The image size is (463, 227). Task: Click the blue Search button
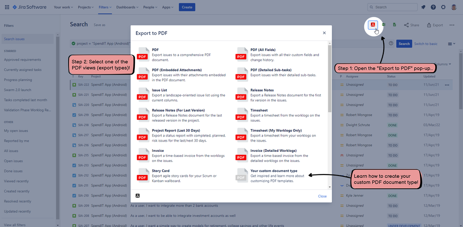point(404,44)
